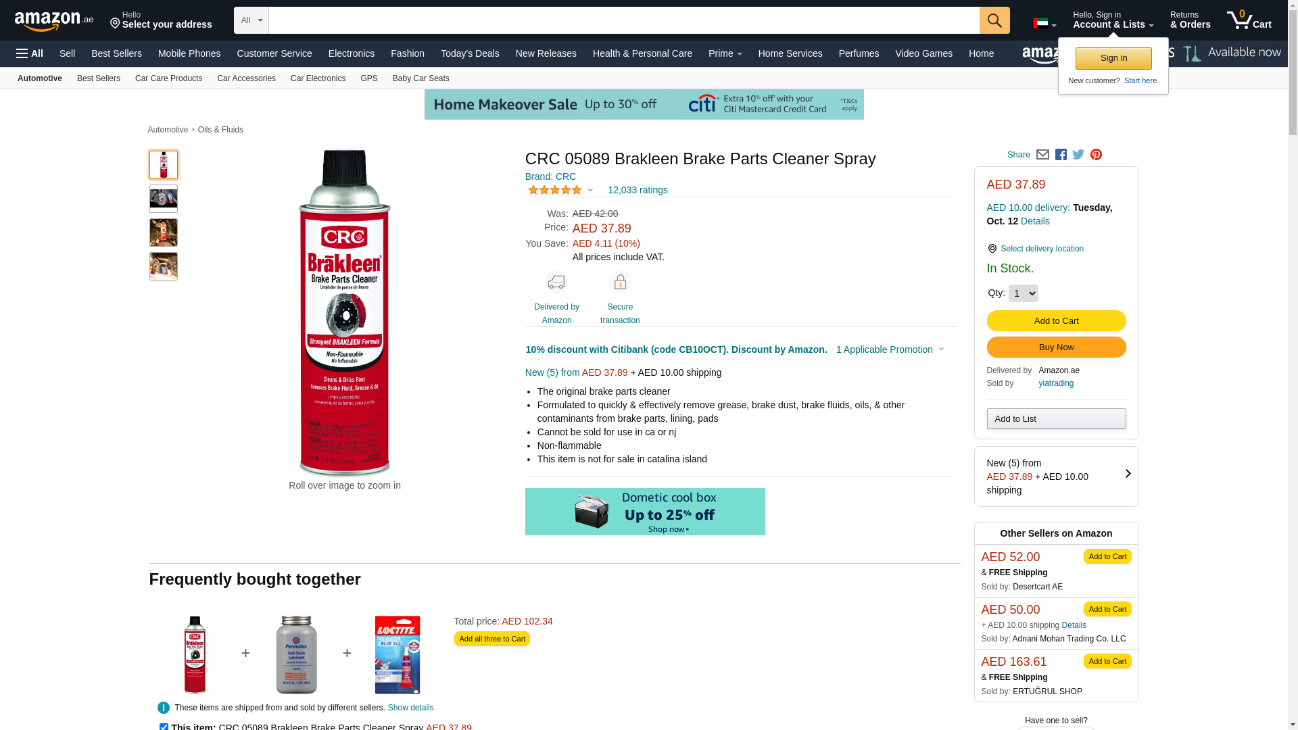Open the country flag language selector

pyautogui.click(x=1044, y=24)
